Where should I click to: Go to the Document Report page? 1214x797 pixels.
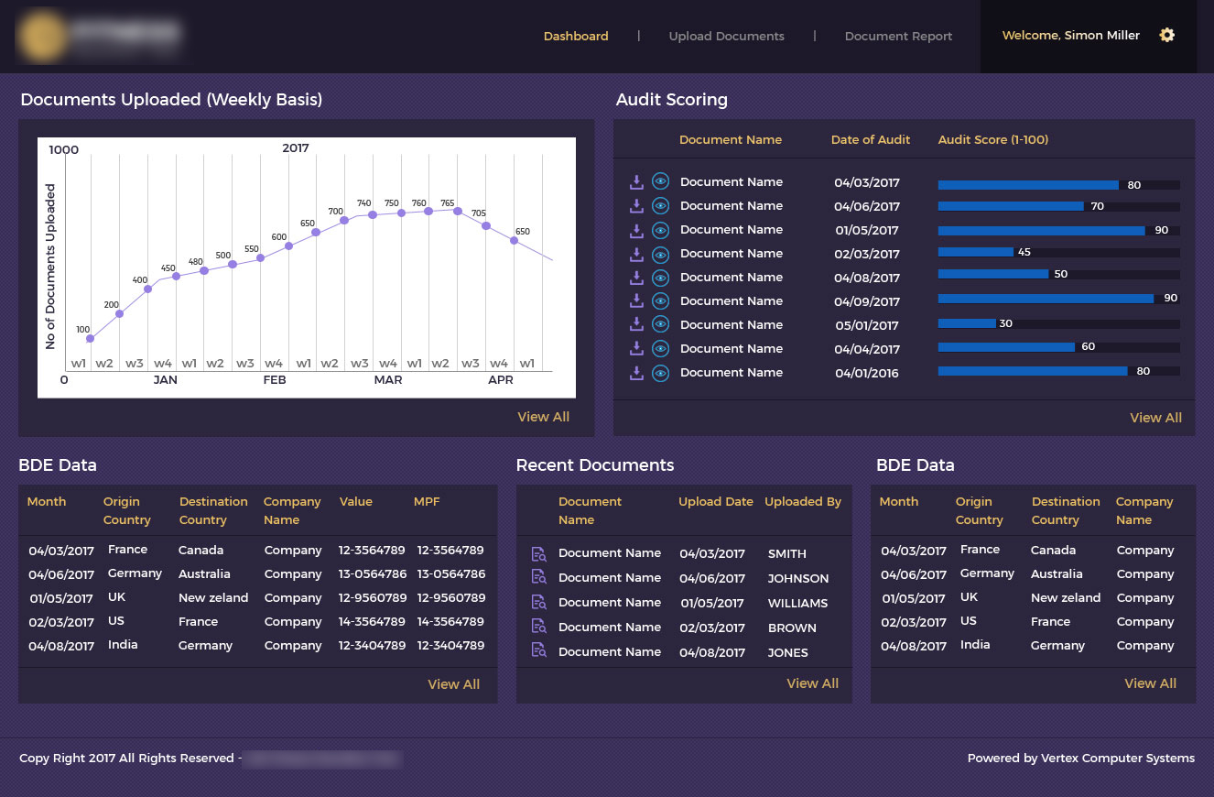[x=898, y=37]
